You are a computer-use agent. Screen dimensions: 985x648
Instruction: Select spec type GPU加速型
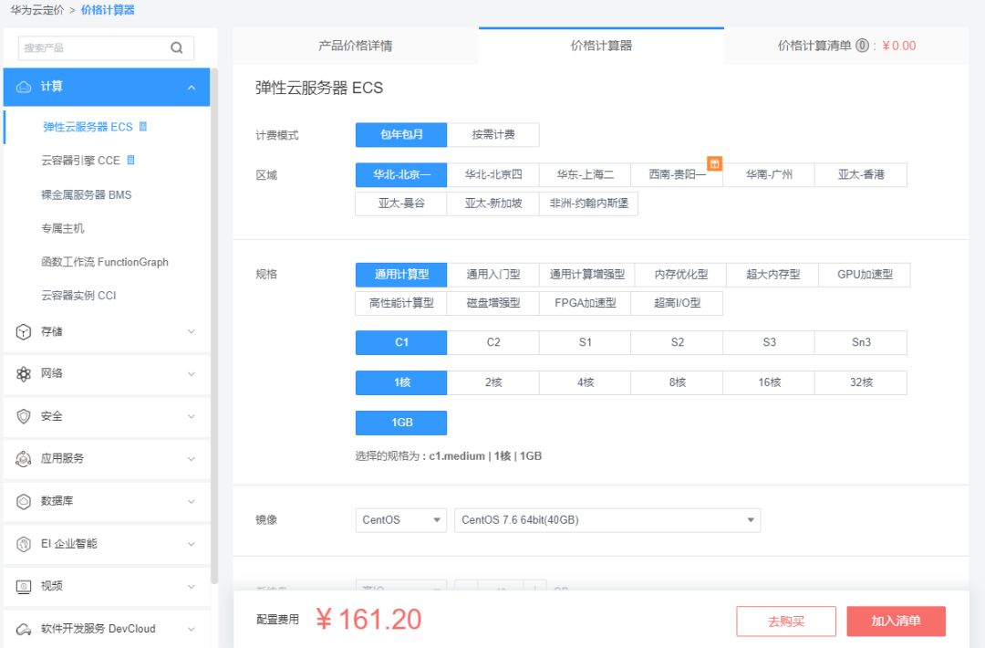point(865,275)
